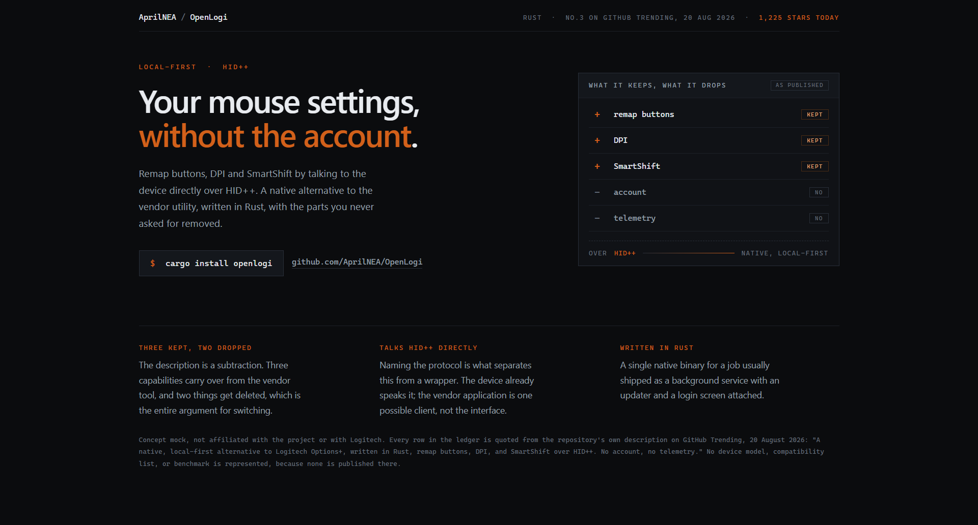Click the paragraph 'The description is a subtraction'
The width and height of the screenshot is (978, 525).
tap(220, 388)
